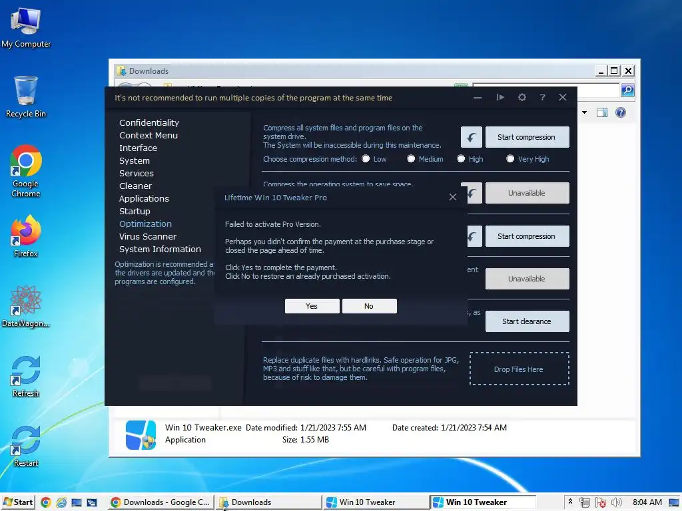The height and width of the screenshot is (511, 682).
Task: Click the blue help icon in Downloads window
Action: point(621,112)
